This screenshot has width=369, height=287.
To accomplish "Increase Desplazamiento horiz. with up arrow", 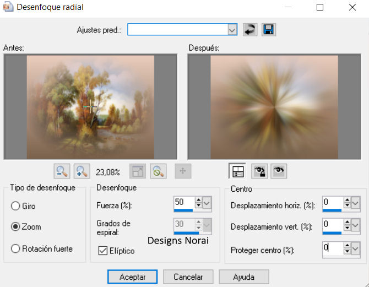I will (347, 200).
